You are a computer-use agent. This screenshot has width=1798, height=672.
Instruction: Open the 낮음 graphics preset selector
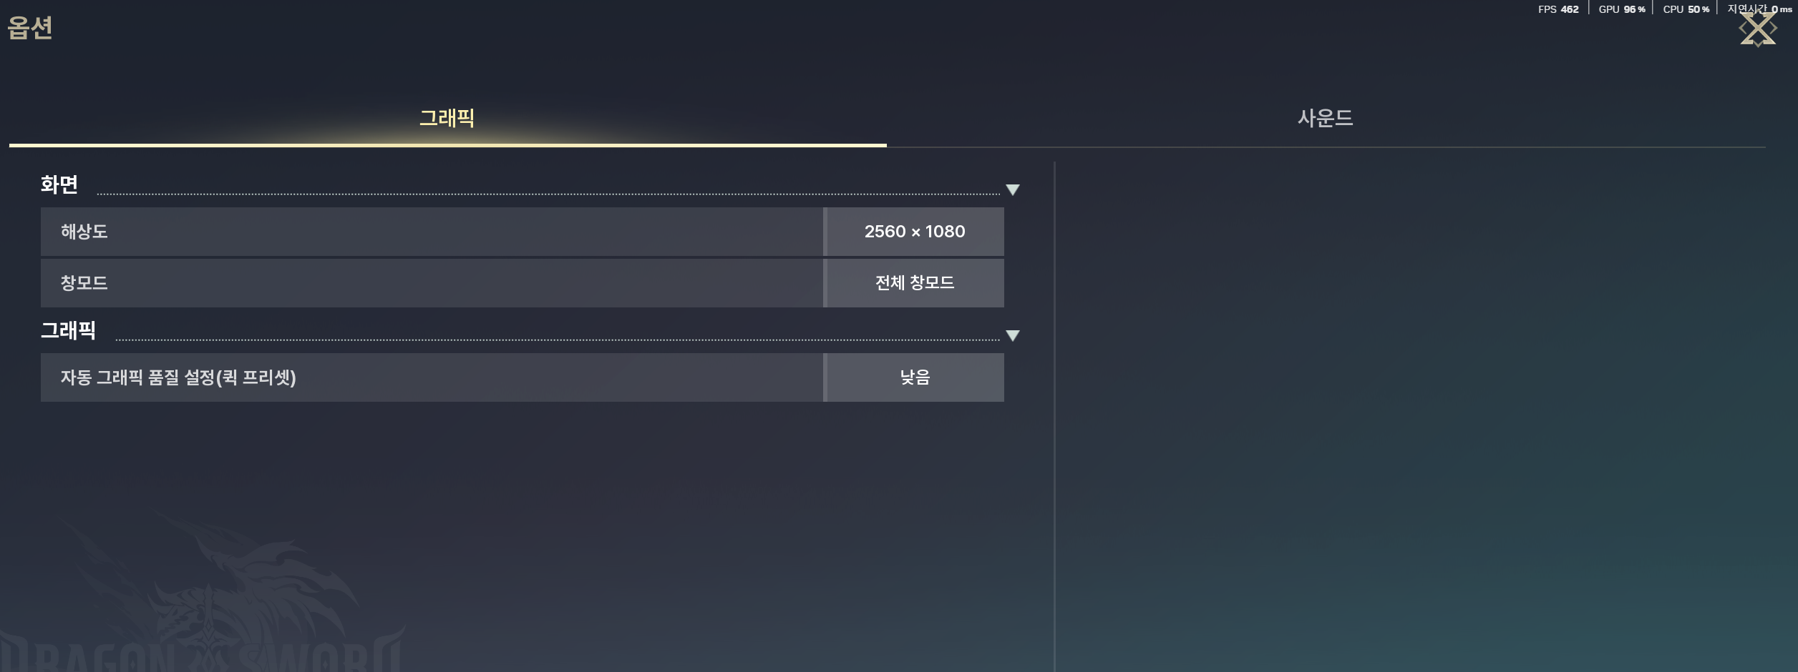pyautogui.click(x=915, y=377)
